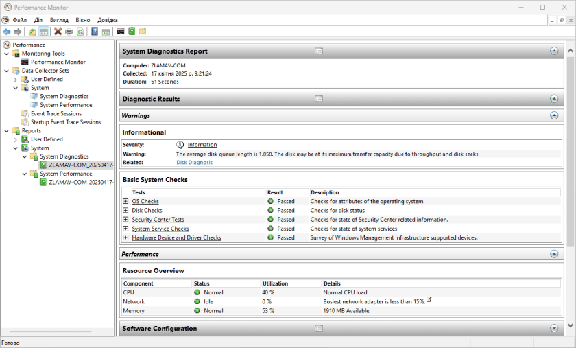
Task: Click the green report view toolbar icon
Action: click(132, 32)
